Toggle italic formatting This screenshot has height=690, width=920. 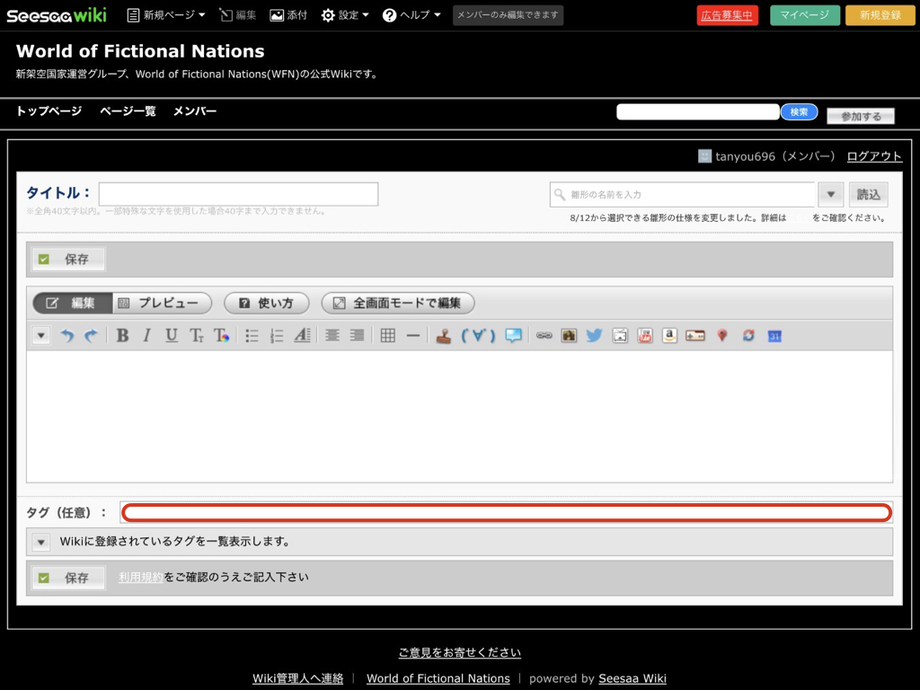[x=146, y=336]
